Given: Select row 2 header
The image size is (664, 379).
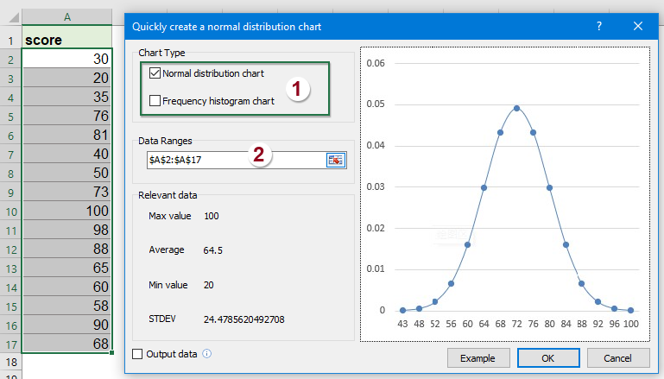Looking at the screenshot, I should click(10, 59).
